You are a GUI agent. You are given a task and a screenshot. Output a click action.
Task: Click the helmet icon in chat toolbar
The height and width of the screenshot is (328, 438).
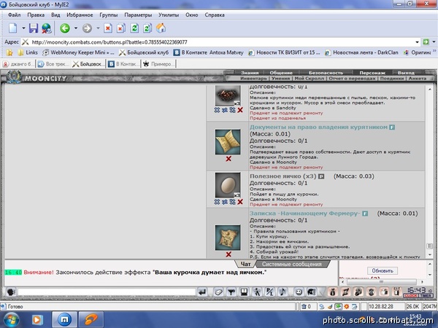[312, 292]
